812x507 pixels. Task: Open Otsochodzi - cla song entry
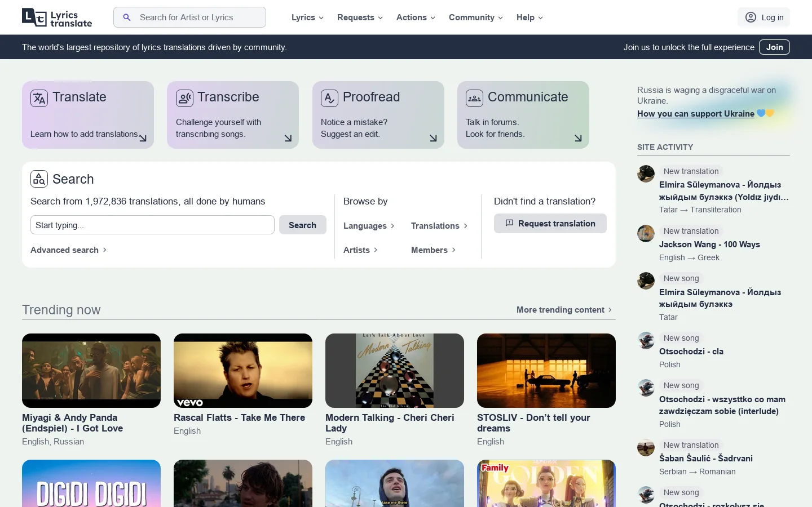point(691,352)
